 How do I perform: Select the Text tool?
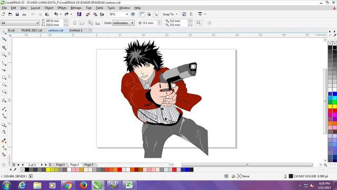pyautogui.click(x=4, y=100)
